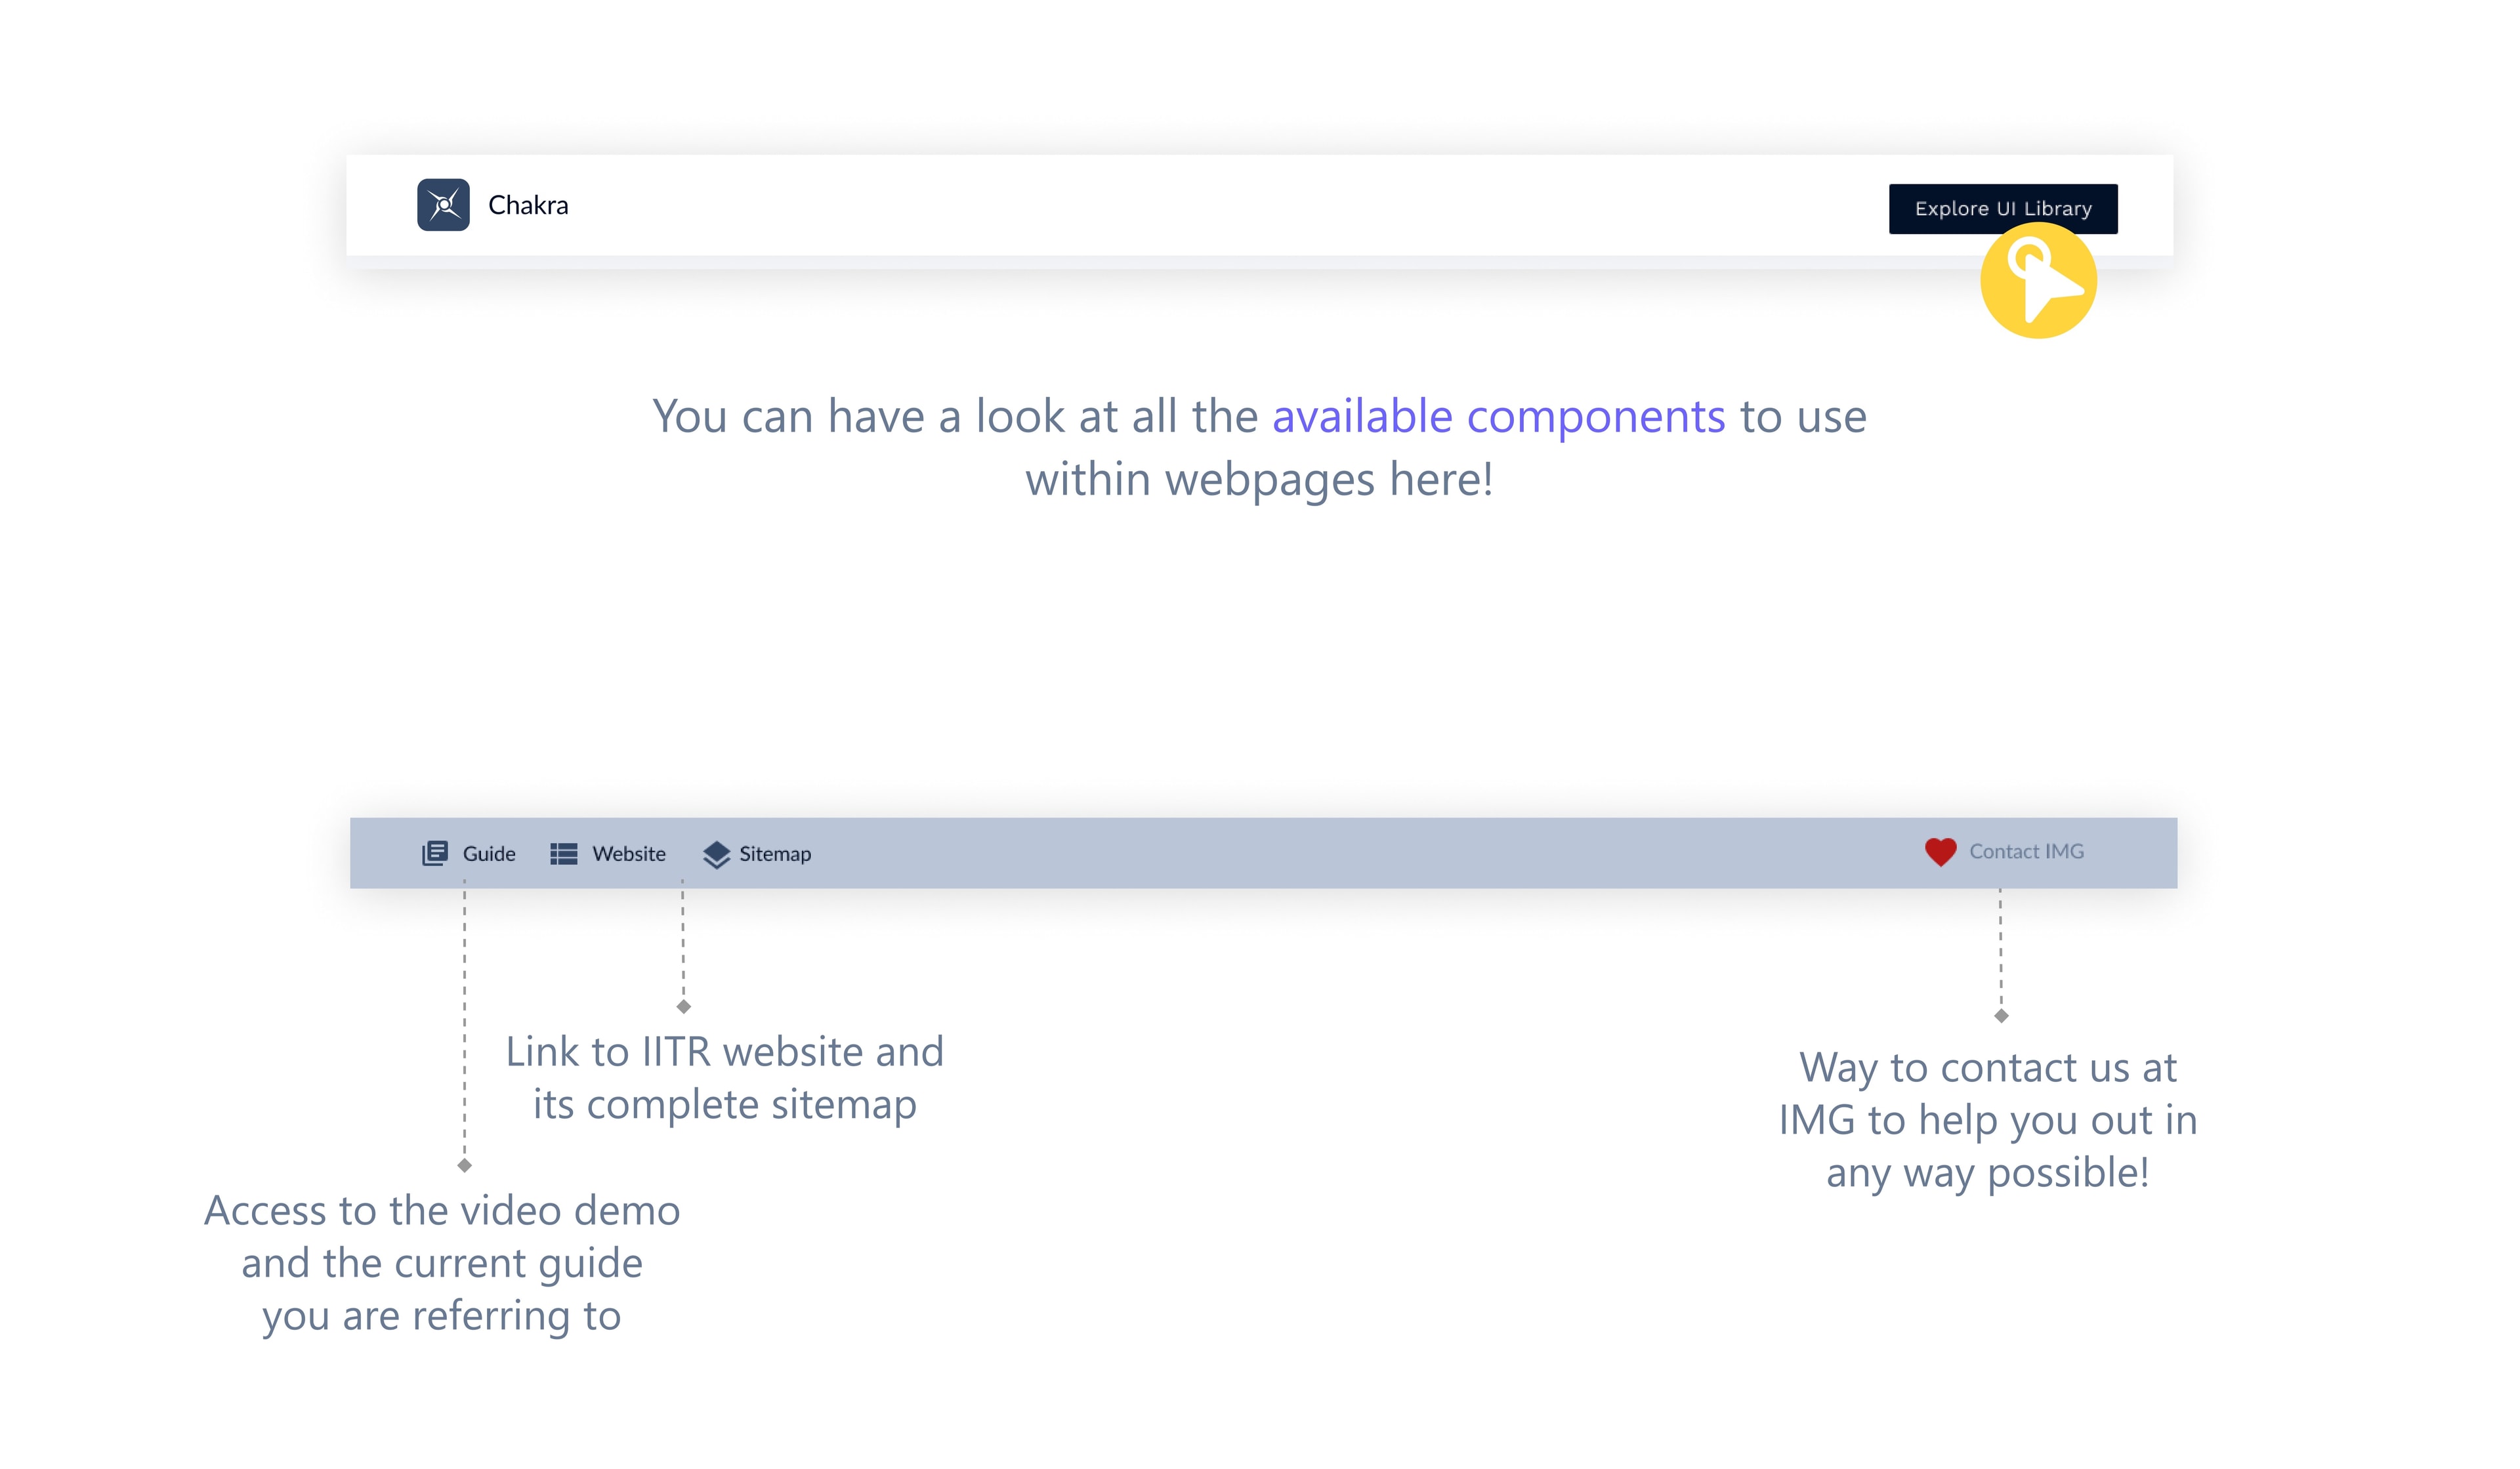The image size is (2520, 1469).
Task: Click the Sitemap layers icon
Action: coord(716,854)
